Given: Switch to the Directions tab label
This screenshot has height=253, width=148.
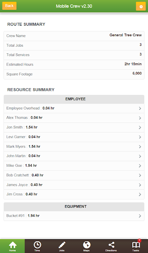Looking at the screenshot, I should tap(111, 250).
